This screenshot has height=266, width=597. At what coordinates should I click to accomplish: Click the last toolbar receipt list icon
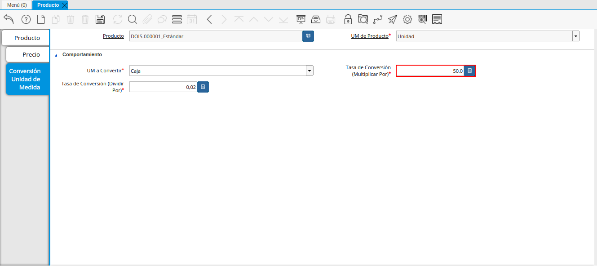click(437, 19)
